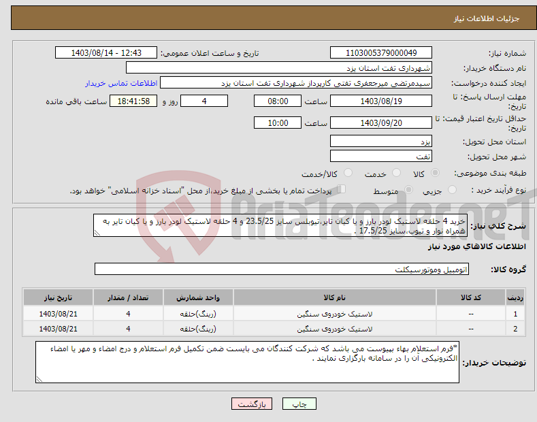Image resolution: width=537 pixels, height=422 pixels.
Task: Click row 2 unit (رینگ)حلقه cell
Action: (198, 329)
